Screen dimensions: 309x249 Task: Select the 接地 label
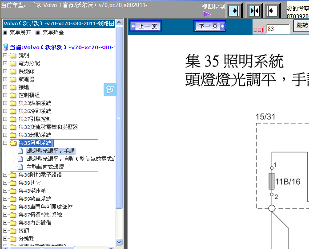[24, 87]
